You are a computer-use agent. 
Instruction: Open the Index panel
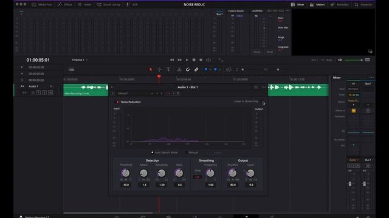point(84,4)
